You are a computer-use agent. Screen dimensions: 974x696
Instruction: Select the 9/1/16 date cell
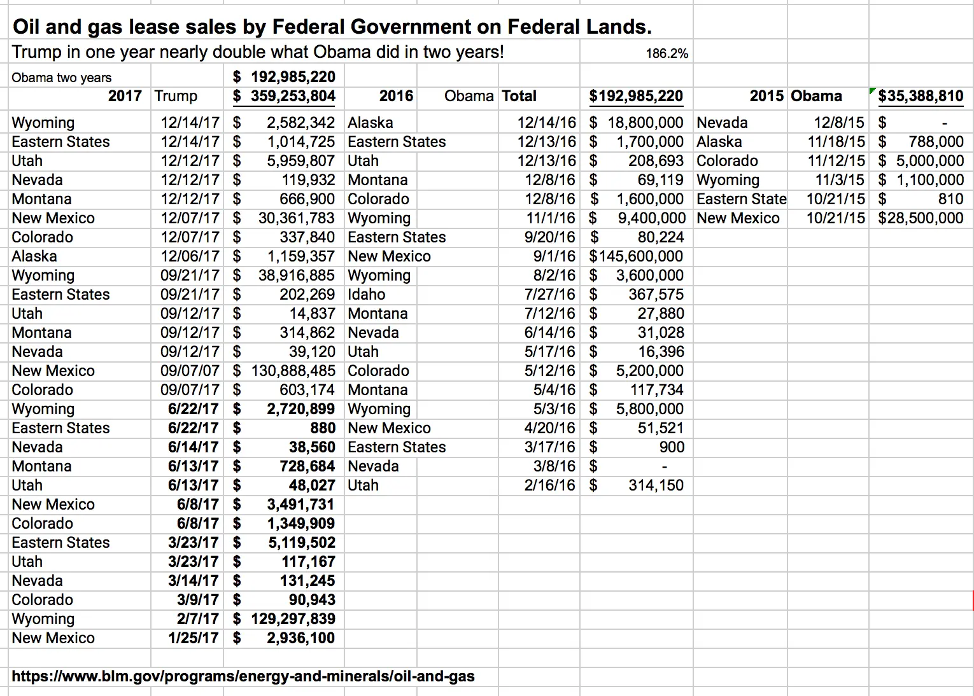point(554,256)
